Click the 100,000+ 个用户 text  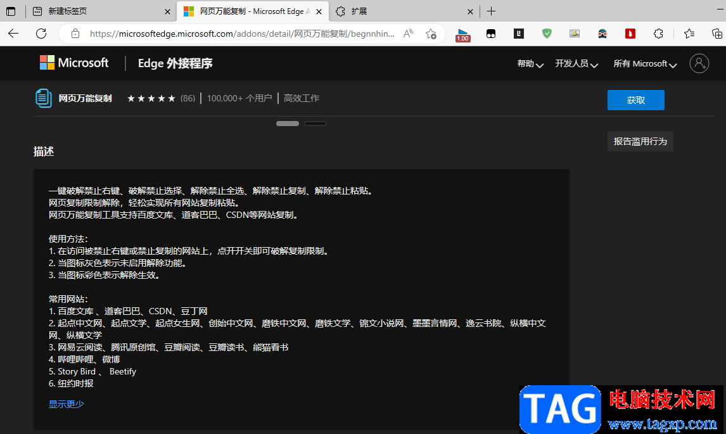click(x=239, y=98)
